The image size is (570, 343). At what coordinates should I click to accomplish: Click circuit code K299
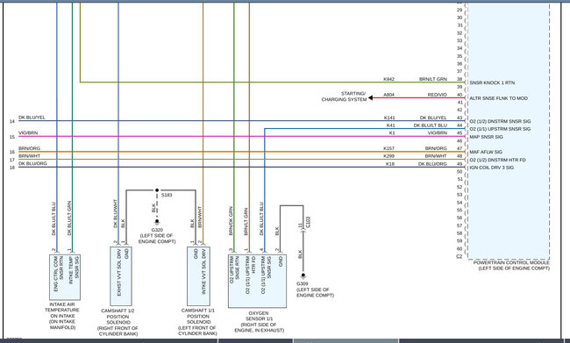click(x=388, y=156)
